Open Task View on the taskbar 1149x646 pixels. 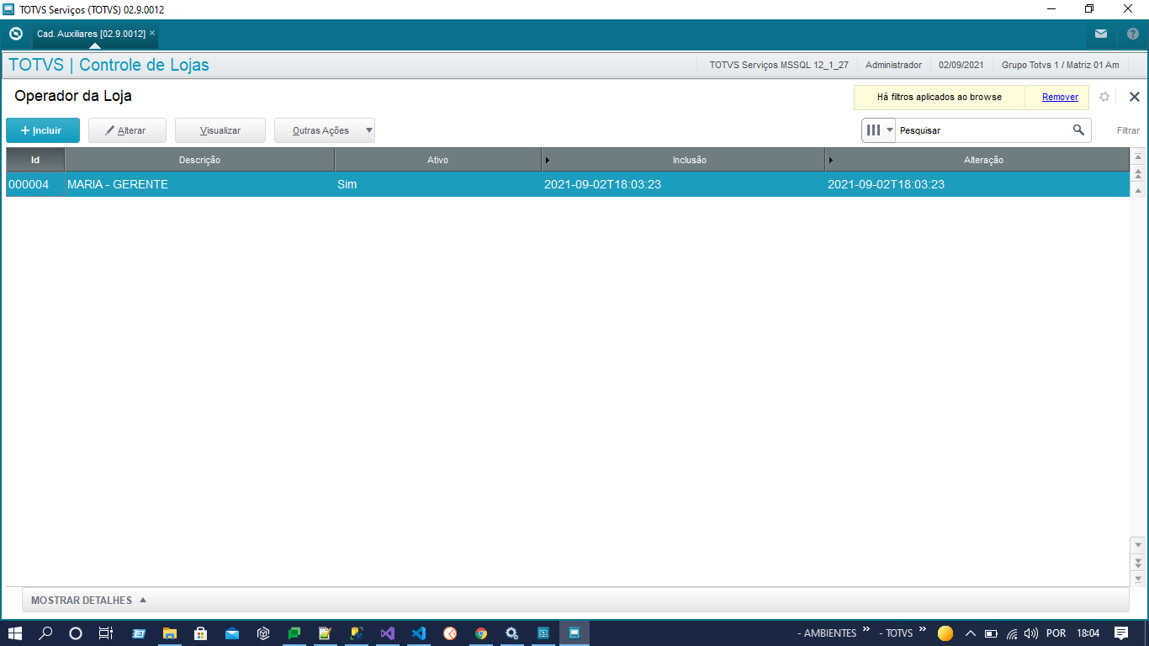pyautogui.click(x=106, y=633)
